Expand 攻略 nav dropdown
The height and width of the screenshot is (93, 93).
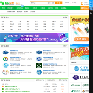[x=57, y=8]
